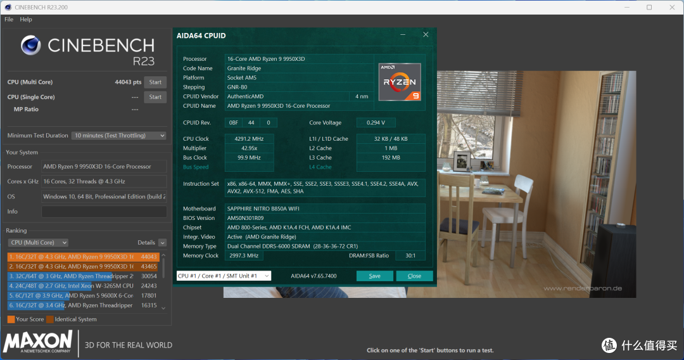Select ranking entry 1 with 44043 score
The height and width of the screenshot is (360, 684).
coord(83,257)
